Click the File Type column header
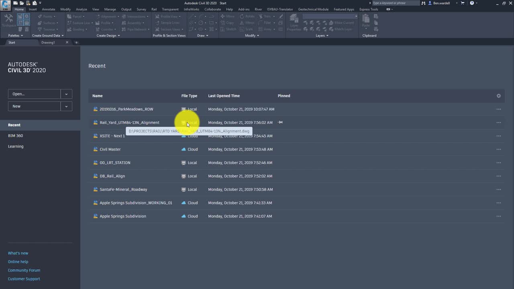 pos(189,96)
